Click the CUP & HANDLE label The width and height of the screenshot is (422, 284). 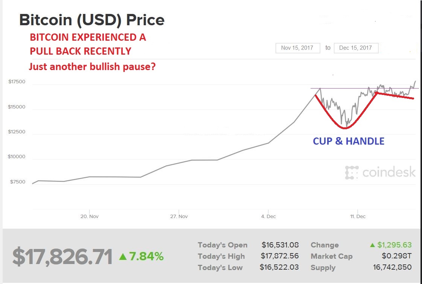click(x=349, y=141)
